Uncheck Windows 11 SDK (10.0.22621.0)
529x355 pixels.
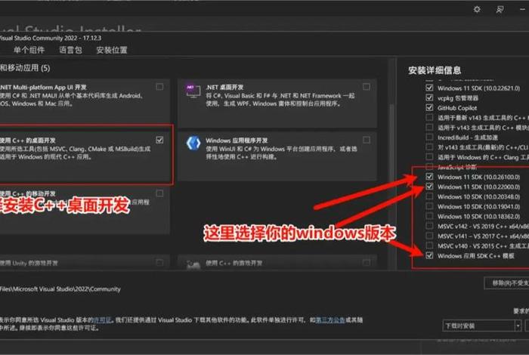tap(429, 88)
